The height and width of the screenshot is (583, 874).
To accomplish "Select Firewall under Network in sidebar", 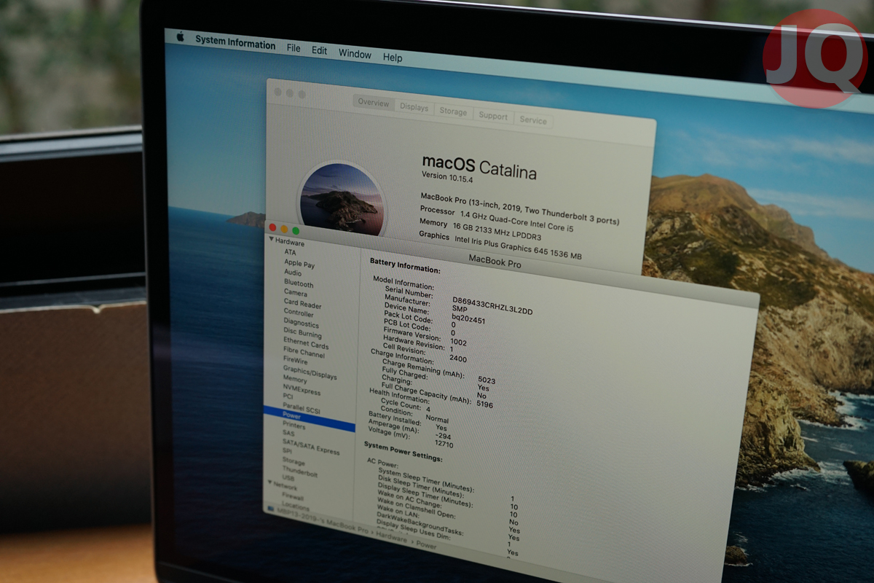I will [x=293, y=497].
